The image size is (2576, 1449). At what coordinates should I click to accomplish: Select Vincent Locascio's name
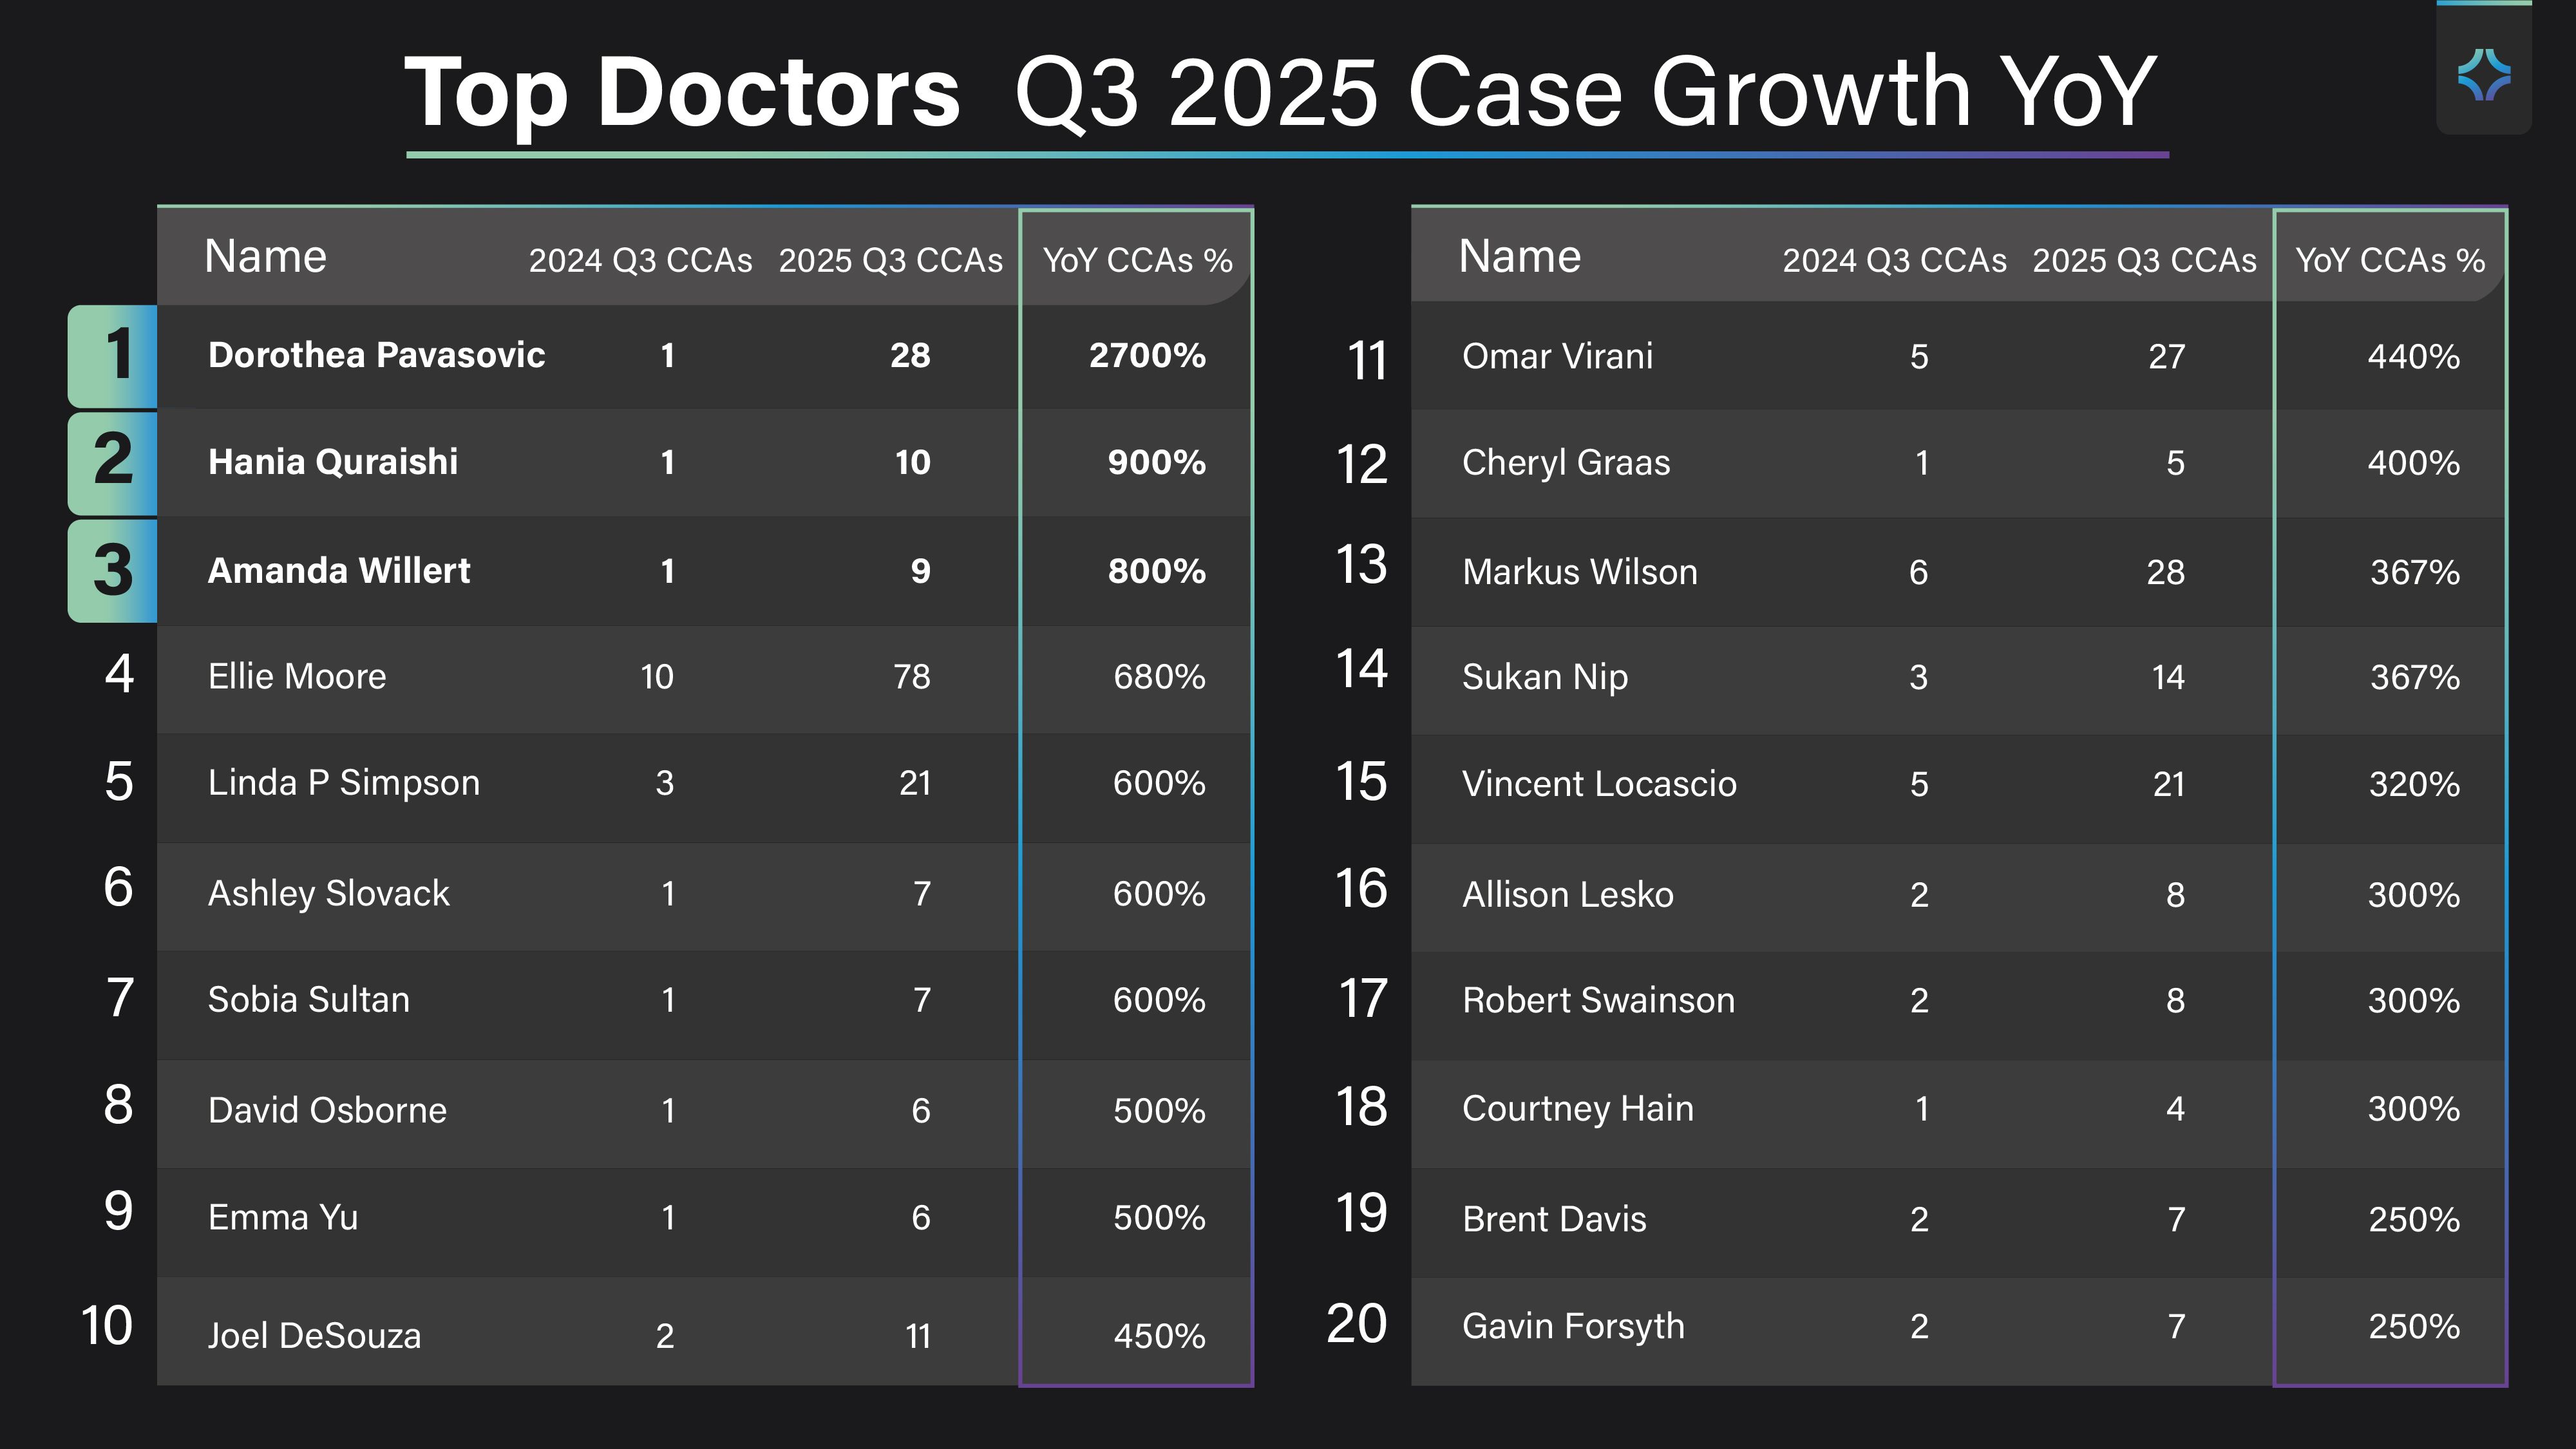pyautogui.click(x=1599, y=783)
